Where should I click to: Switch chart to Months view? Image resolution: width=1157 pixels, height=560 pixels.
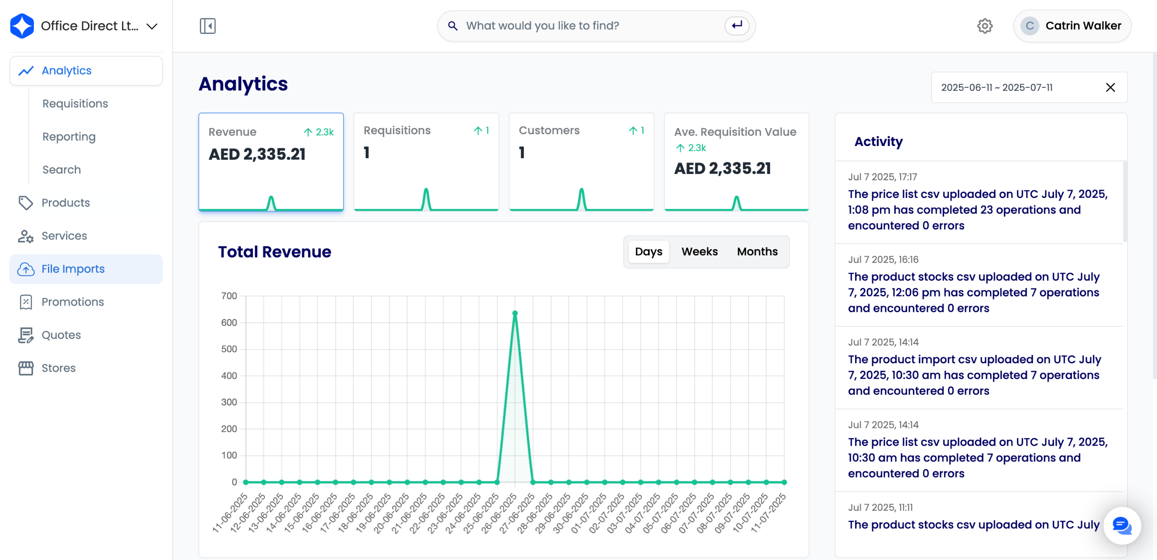point(757,252)
